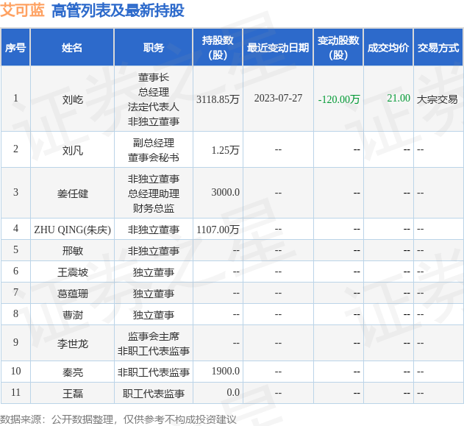Image resolution: width=464 pixels, height=426 pixels.
Task: Select the 序号 column header
Action: point(15,47)
